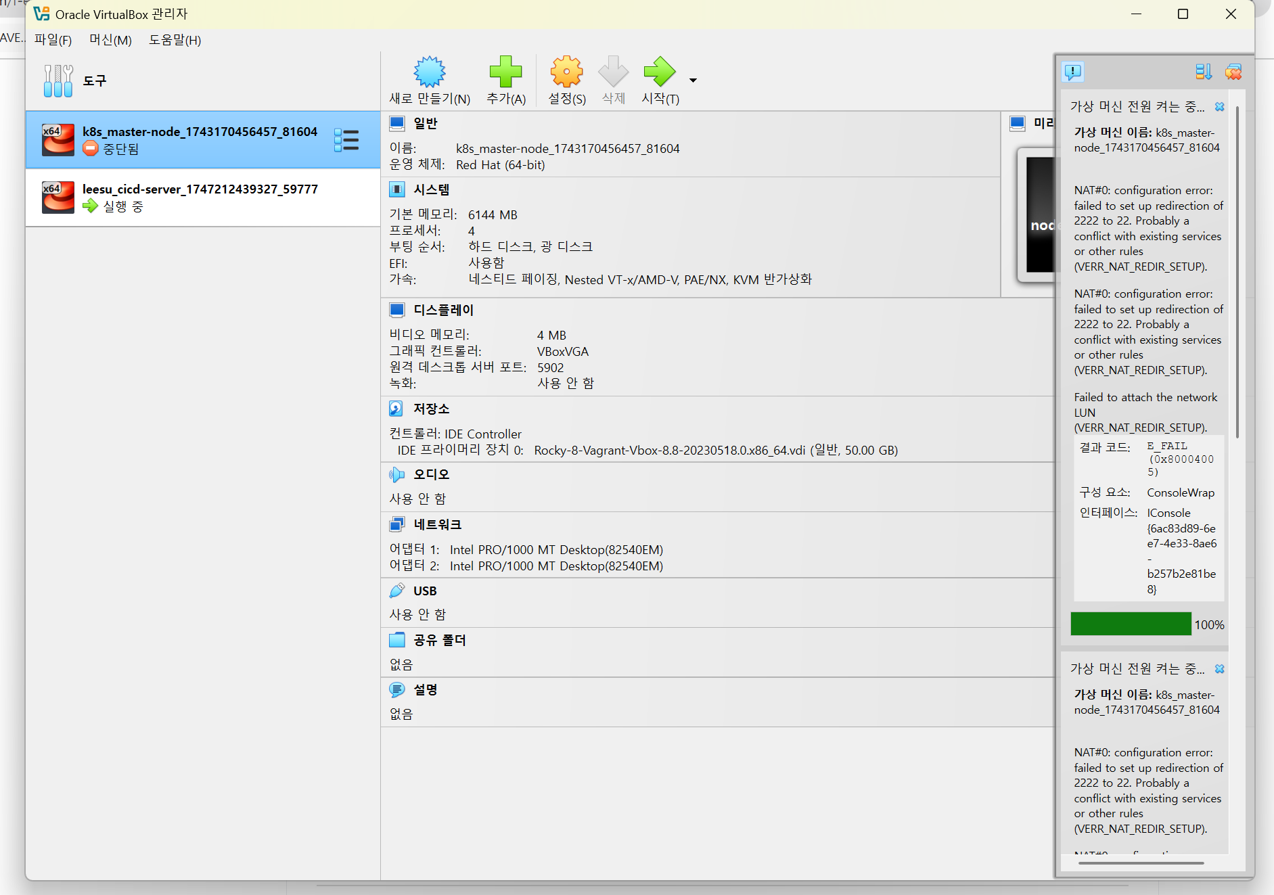Click the Description (설명) section icon
The image size is (1274, 895).
(397, 689)
